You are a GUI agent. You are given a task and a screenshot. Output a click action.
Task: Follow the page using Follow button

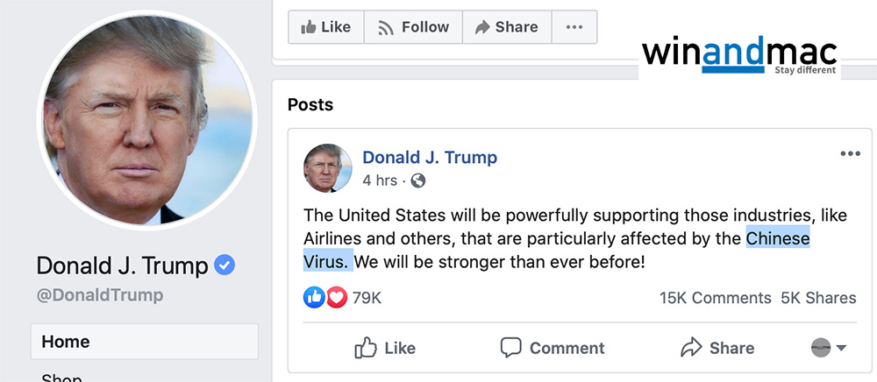[x=413, y=27]
